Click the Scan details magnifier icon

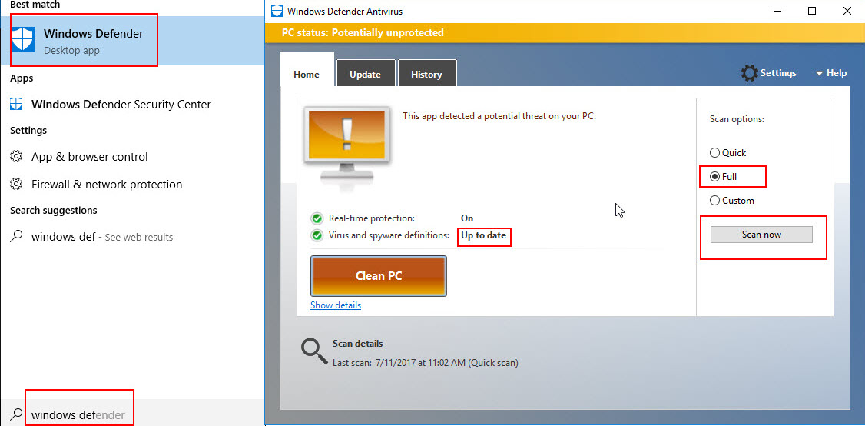click(x=314, y=351)
